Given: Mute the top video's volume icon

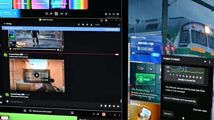Looking at the screenshot, I should 58,50.
